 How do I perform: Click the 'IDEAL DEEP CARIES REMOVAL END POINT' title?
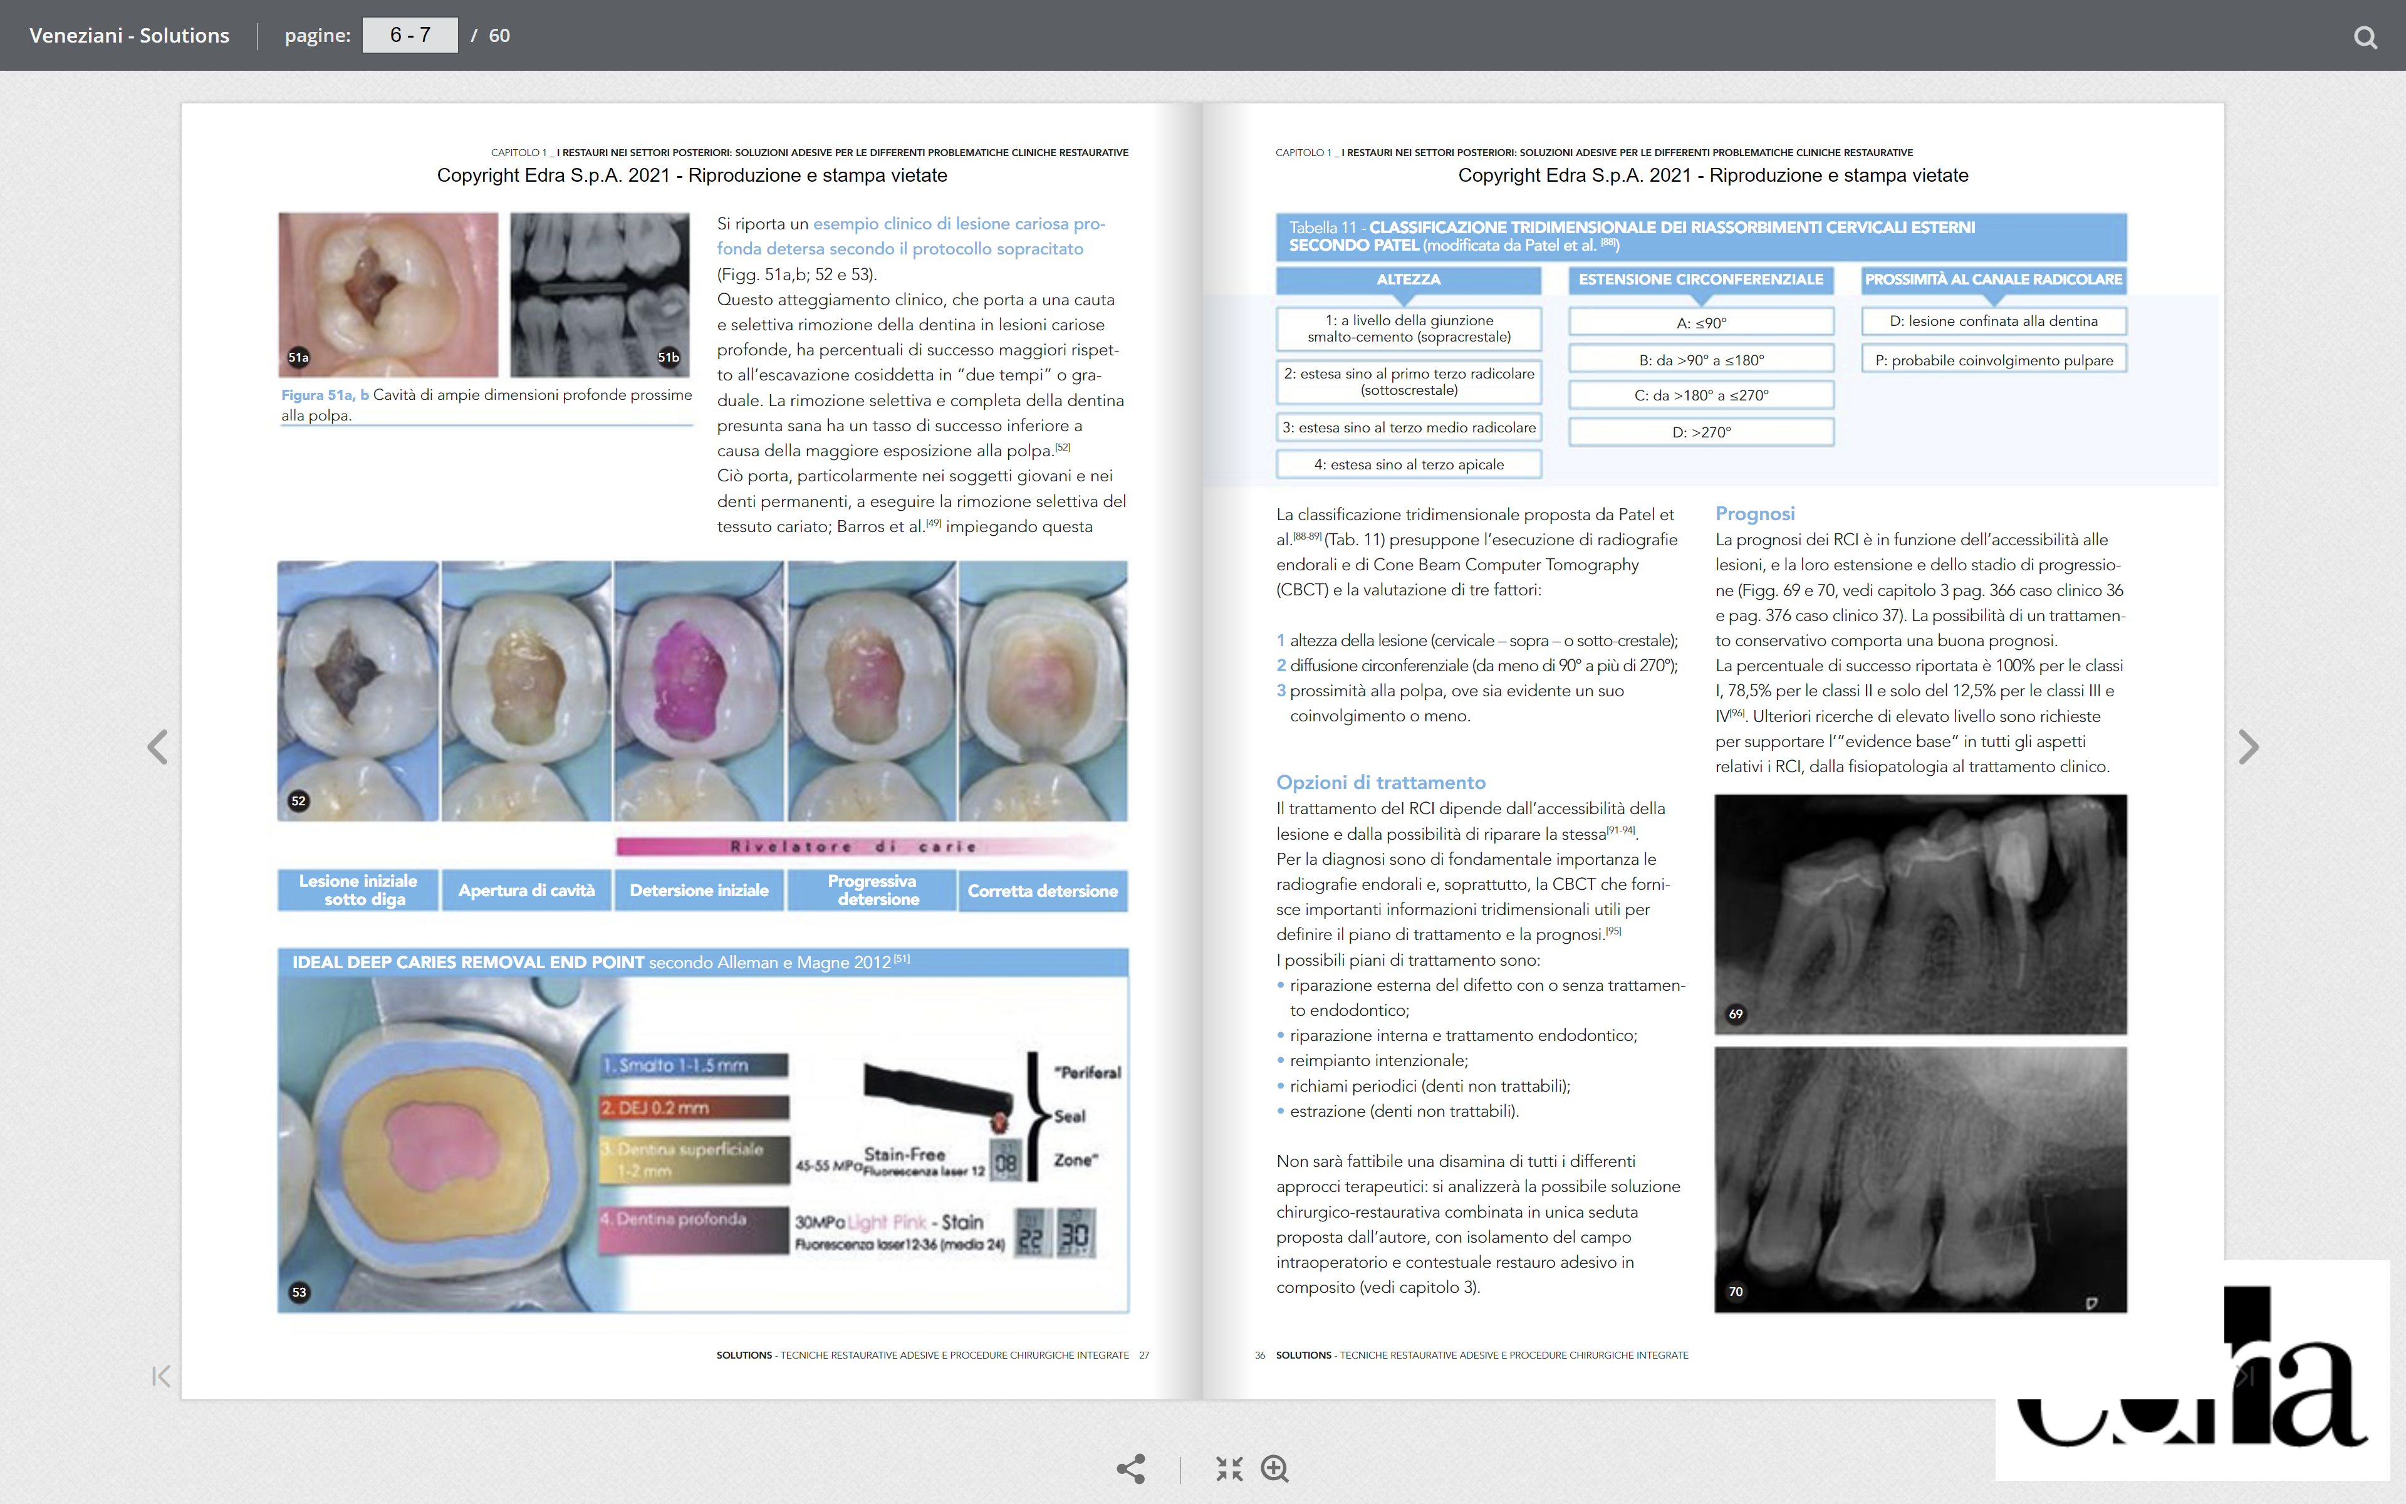(467, 962)
